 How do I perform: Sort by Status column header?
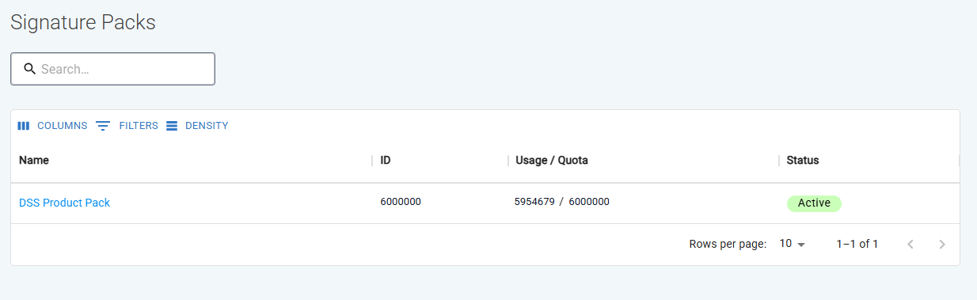tap(803, 160)
